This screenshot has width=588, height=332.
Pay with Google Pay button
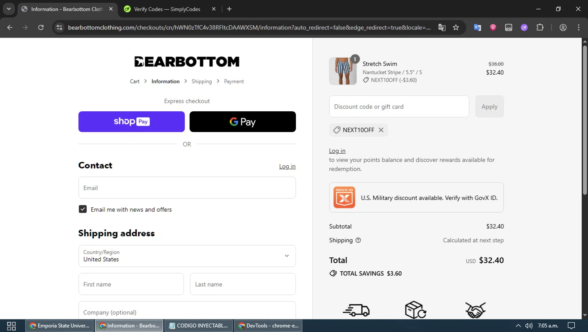[243, 122]
